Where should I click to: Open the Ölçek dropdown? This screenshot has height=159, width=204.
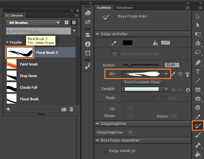[142, 98]
